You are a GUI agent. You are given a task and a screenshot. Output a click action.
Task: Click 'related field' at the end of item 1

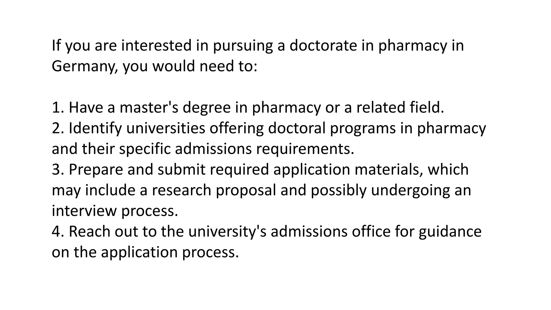click(400, 107)
